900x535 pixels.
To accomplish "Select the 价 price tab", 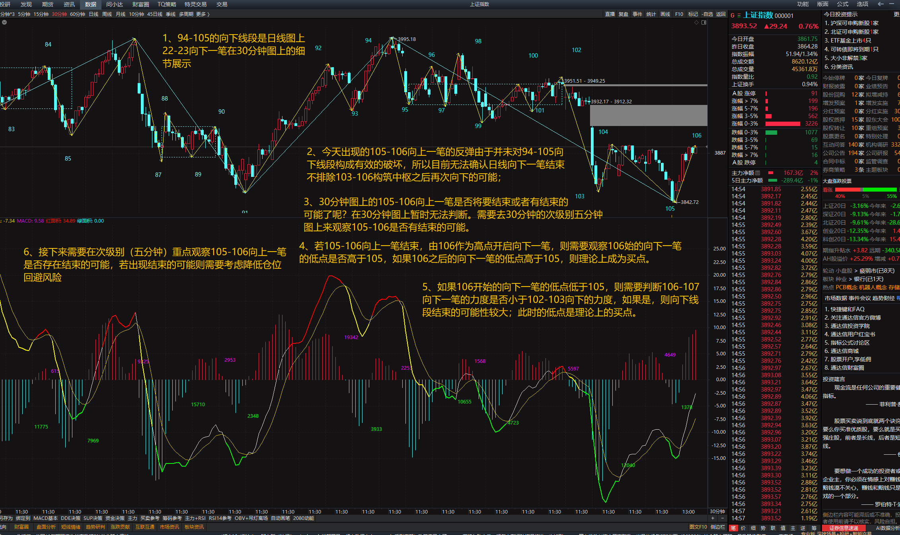I will [743, 528].
